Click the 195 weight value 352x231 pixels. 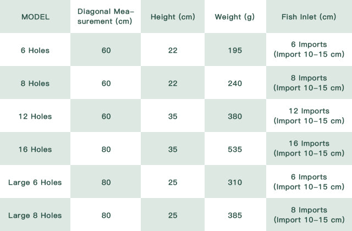pyautogui.click(x=235, y=50)
